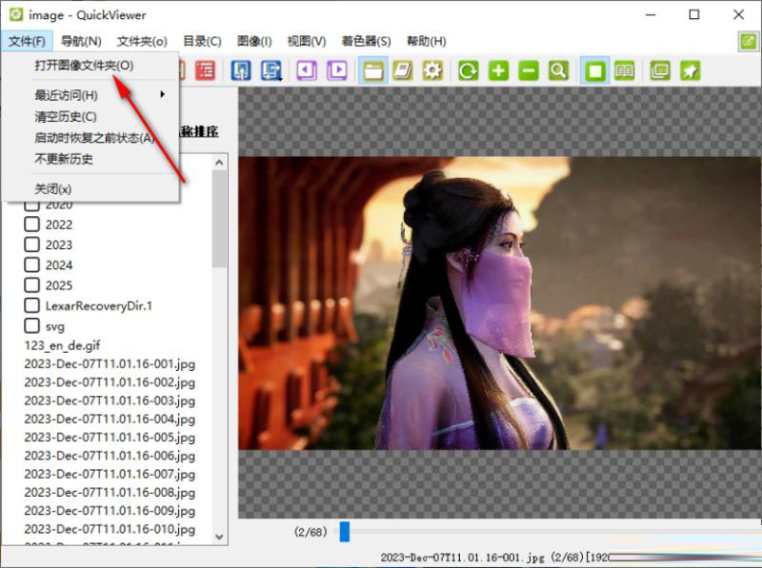Select file 2023-Dec-07T11.01.16-005.jpg
This screenshot has height=568, width=762.
[110, 438]
